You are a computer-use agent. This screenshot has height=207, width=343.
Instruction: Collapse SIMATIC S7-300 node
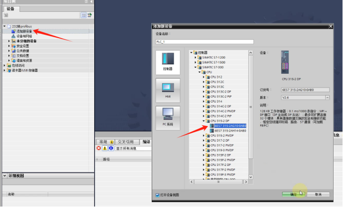(x=195, y=67)
